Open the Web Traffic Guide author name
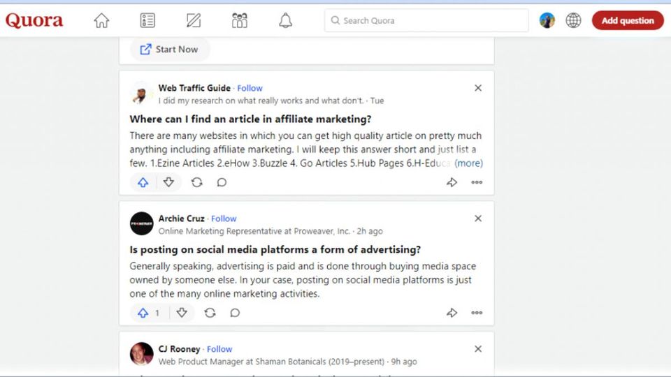 click(194, 88)
